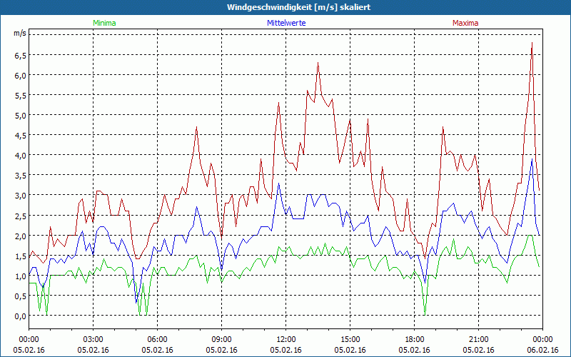This screenshot has width=571, height=357.
Task: Click the 5,0 y-axis value
Action: (x=20, y=115)
